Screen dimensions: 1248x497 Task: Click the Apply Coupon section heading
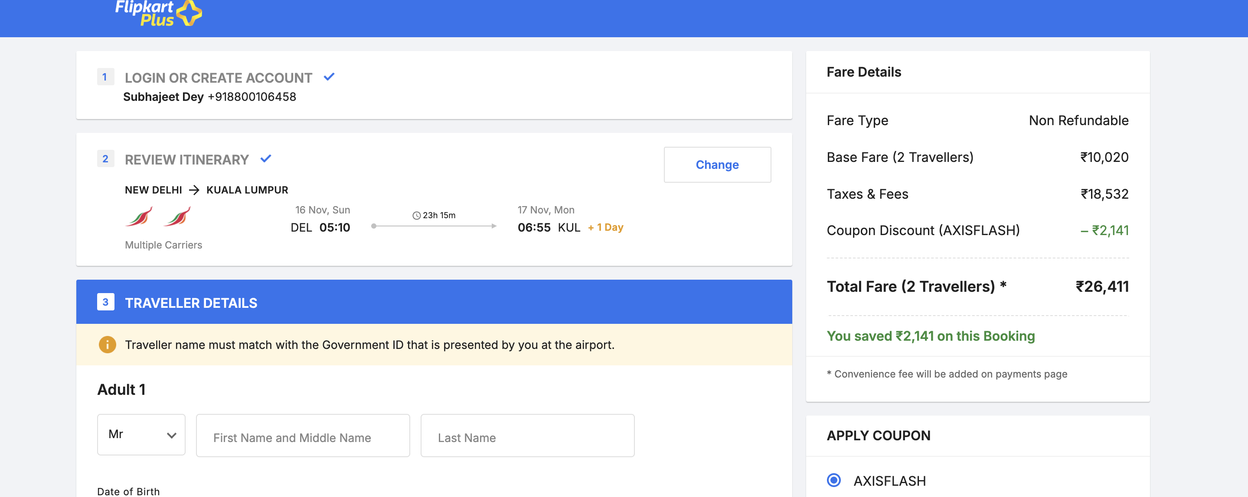[879, 436]
